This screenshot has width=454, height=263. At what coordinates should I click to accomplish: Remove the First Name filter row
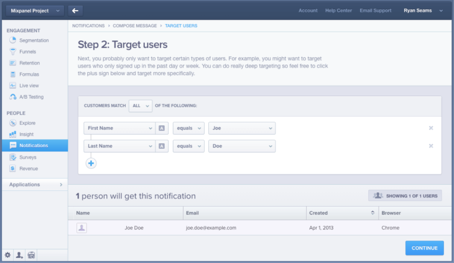point(431,128)
